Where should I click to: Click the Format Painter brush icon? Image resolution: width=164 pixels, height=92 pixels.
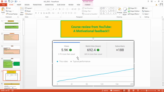click(x=7, y=14)
